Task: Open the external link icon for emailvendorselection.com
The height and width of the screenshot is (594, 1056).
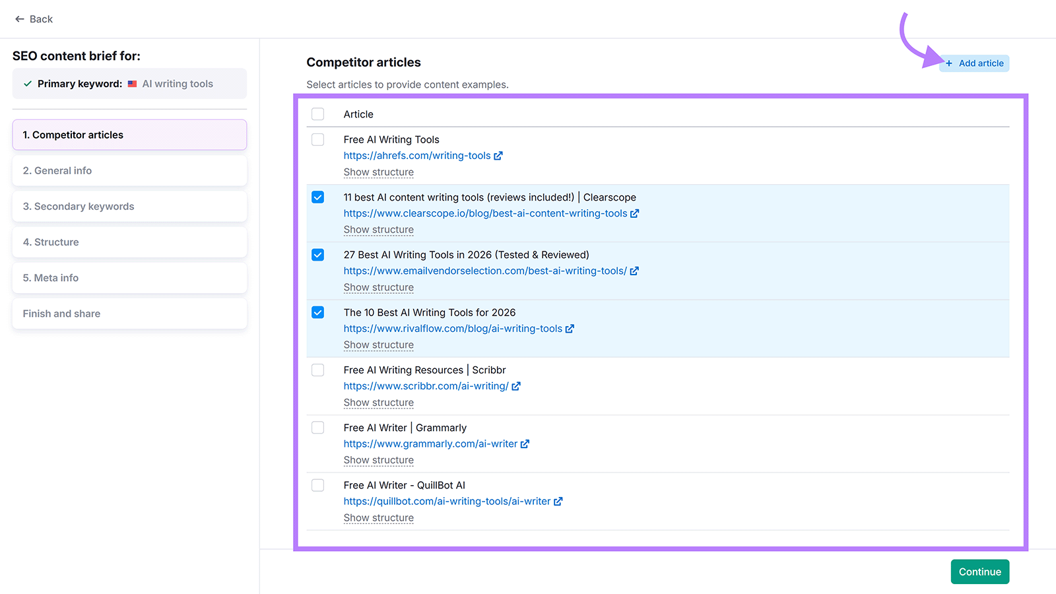Action: coord(634,271)
